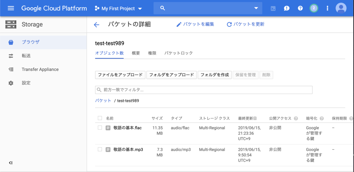
Task: Click the 最終更新日 column header
Action: tap(247, 118)
